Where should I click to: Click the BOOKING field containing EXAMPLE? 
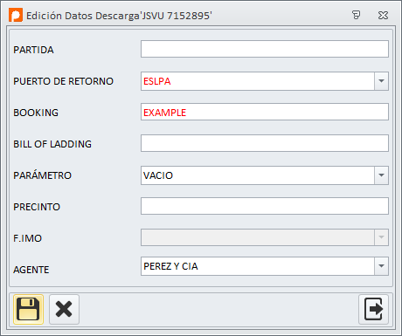point(265,112)
